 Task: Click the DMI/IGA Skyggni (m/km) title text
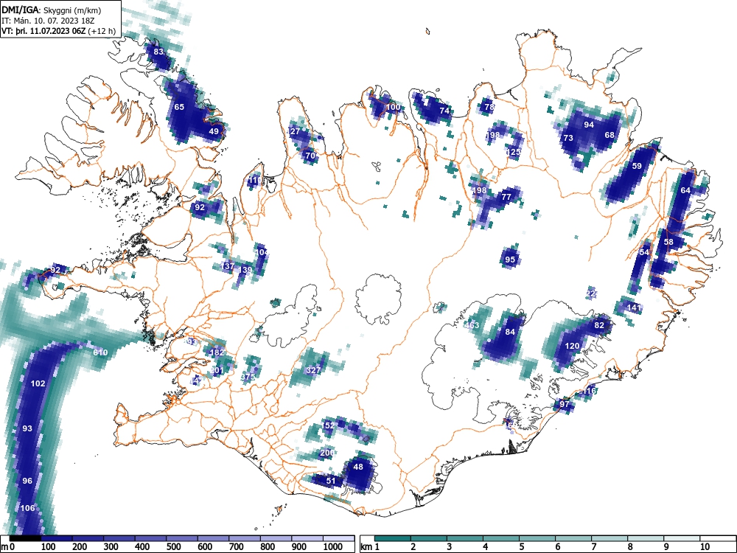click(x=52, y=10)
